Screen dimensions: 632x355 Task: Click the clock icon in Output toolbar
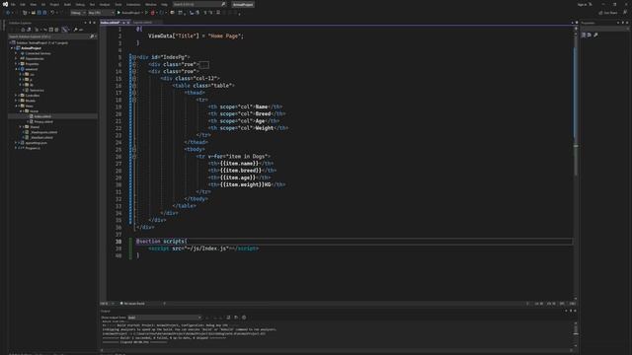click(x=244, y=318)
